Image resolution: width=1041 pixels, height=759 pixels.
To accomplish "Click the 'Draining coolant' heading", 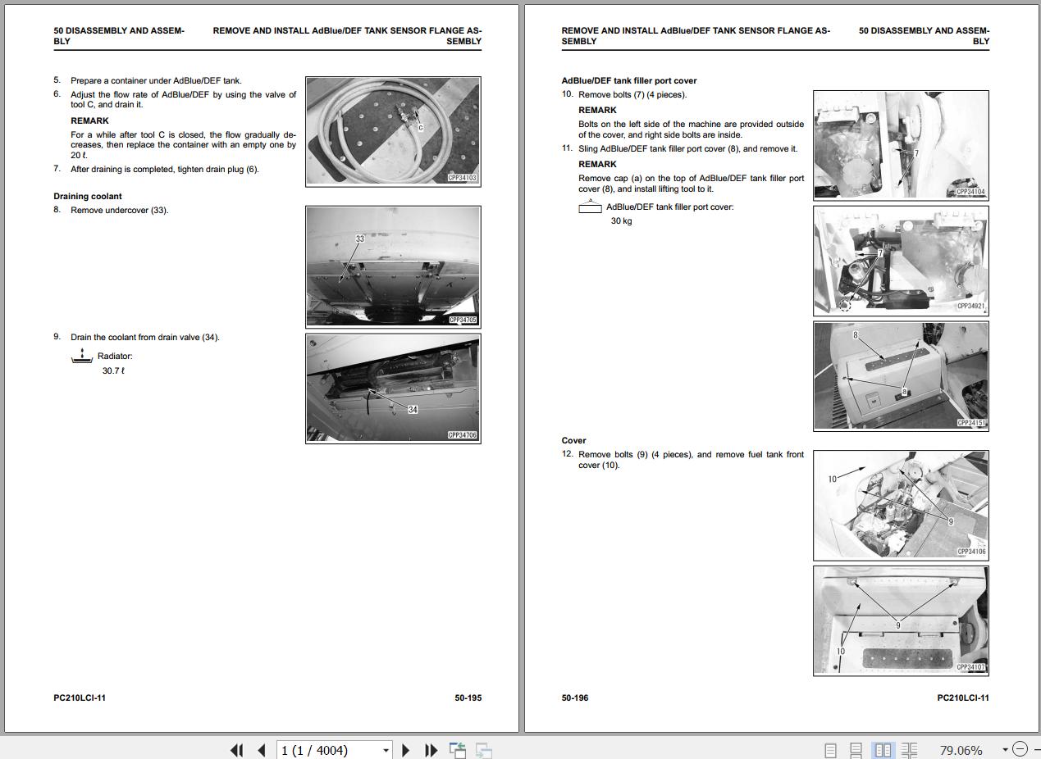I will (88, 196).
